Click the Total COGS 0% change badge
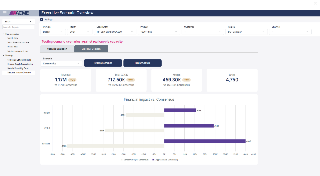 (131, 80)
